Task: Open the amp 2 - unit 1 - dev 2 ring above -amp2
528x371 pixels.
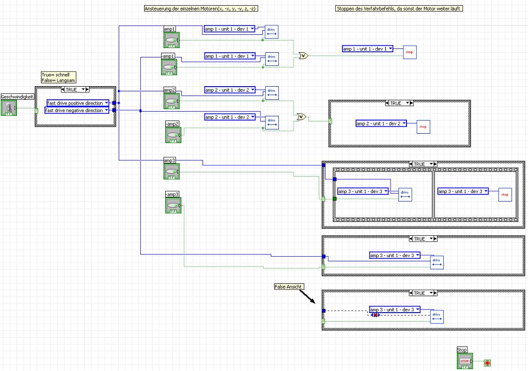Action: [230, 117]
